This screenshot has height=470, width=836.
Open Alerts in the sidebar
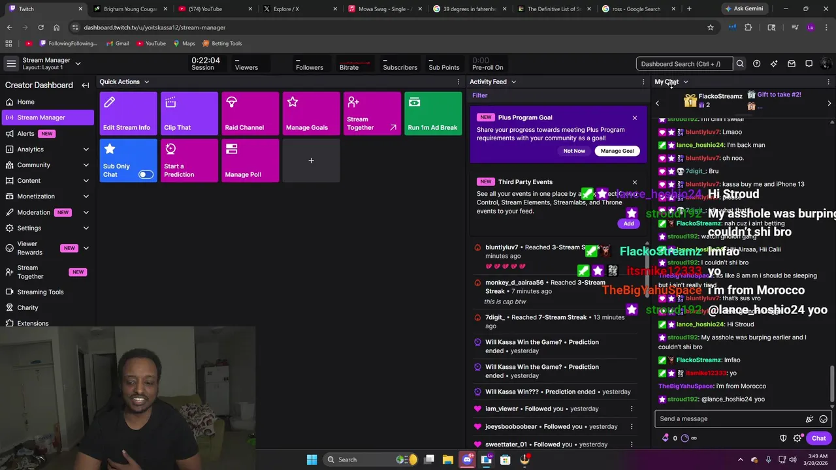click(x=47, y=133)
